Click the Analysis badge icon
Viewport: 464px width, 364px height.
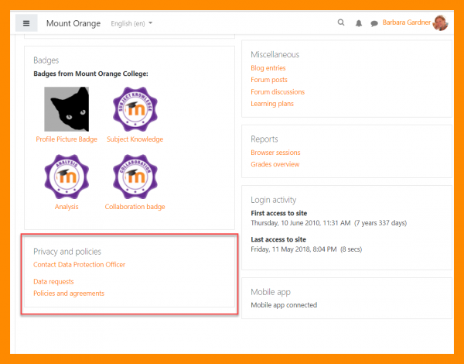pos(67,177)
